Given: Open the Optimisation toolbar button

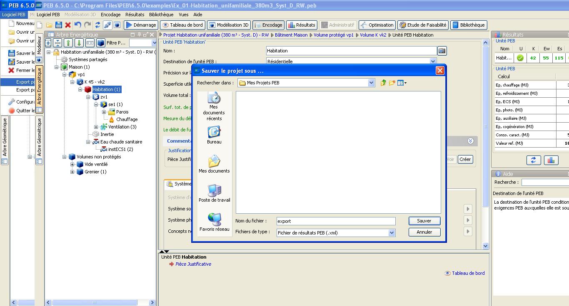Looking at the screenshot, I should tap(377, 25).
